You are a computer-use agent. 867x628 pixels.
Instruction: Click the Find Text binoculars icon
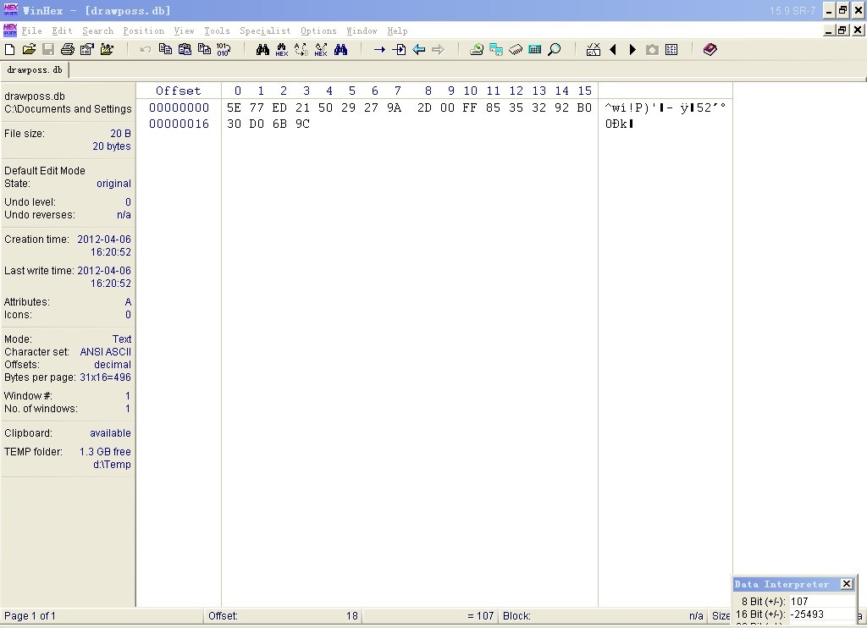pyautogui.click(x=262, y=50)
